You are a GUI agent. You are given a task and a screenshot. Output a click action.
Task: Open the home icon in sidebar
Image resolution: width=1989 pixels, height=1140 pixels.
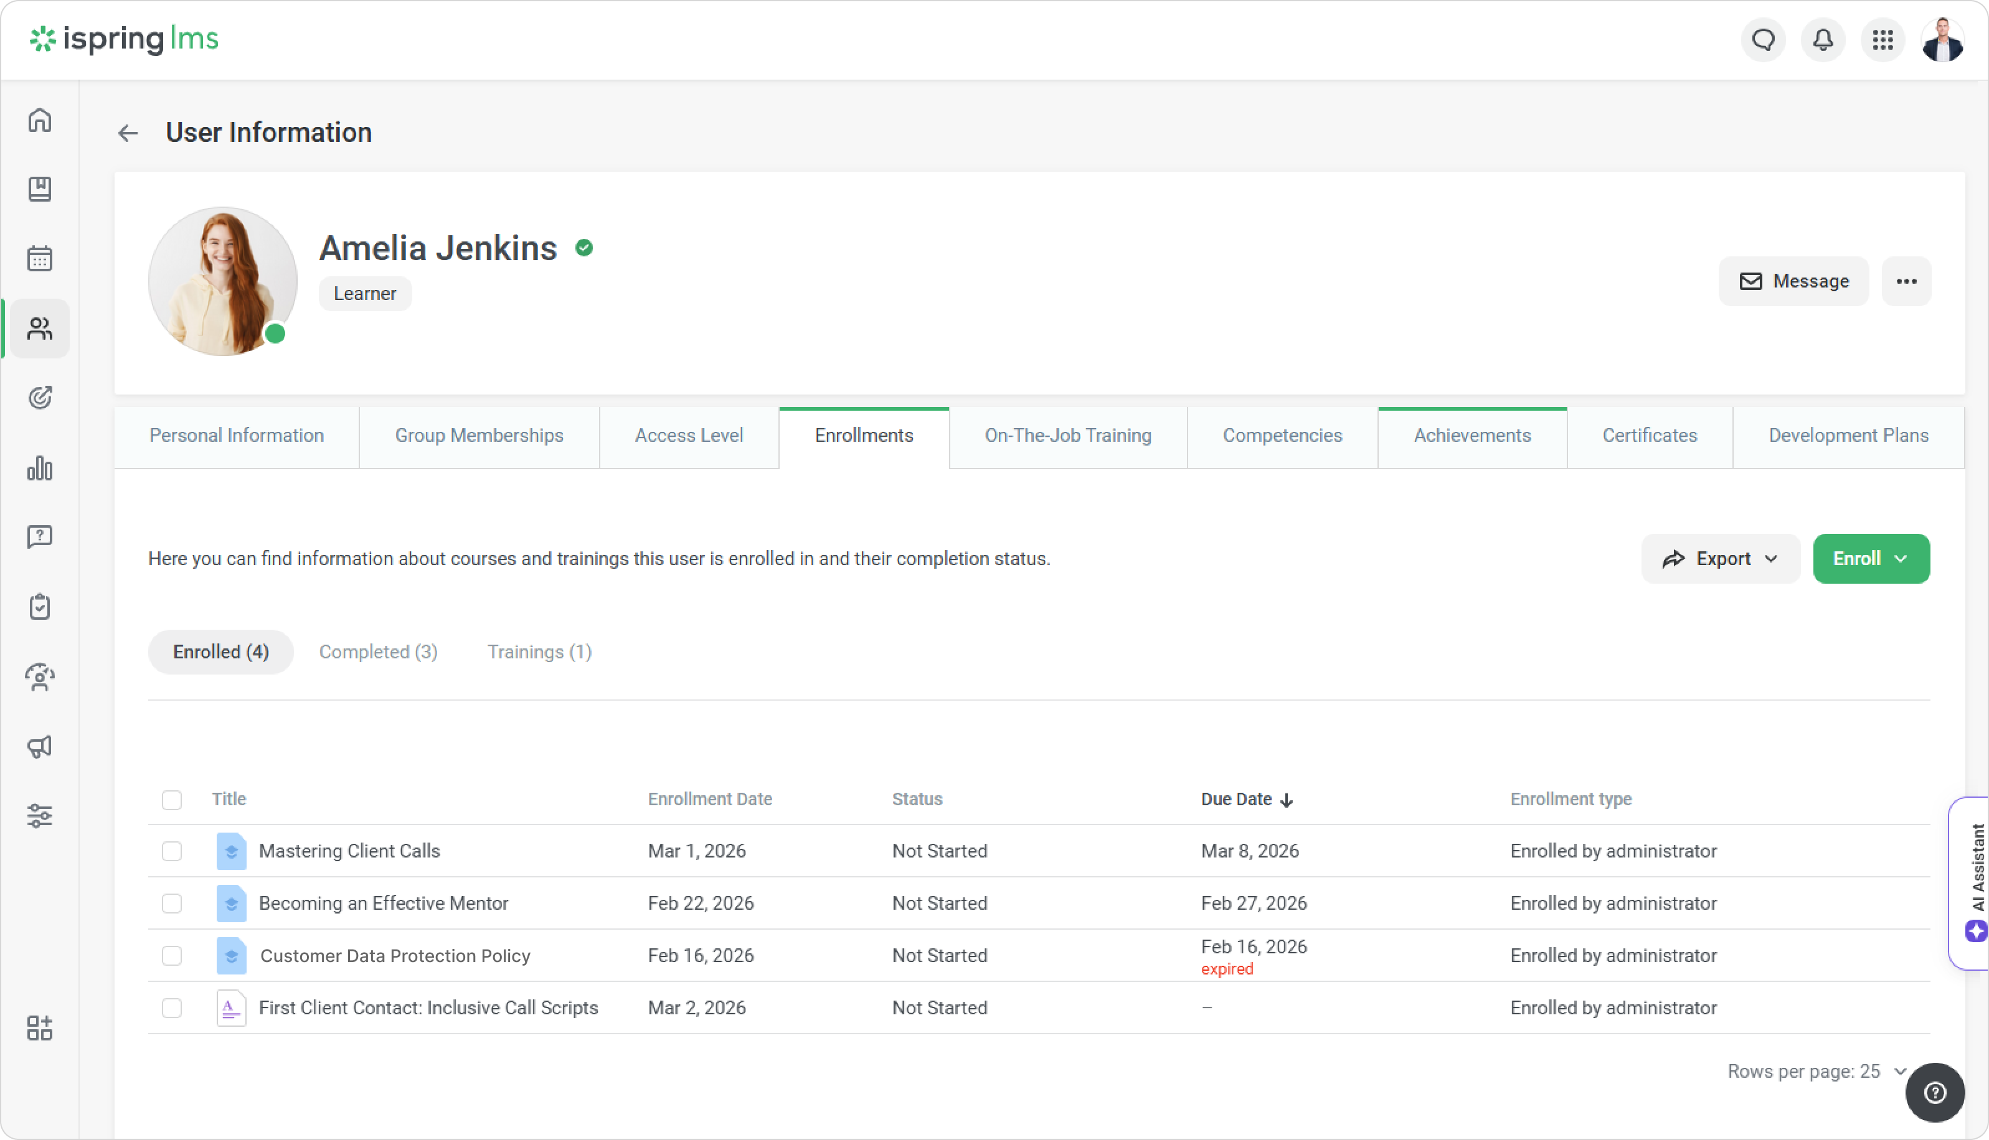click(x=40, y=120)
